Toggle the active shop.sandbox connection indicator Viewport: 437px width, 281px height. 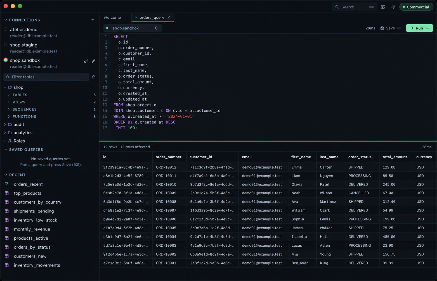click(x=6, y=60)
